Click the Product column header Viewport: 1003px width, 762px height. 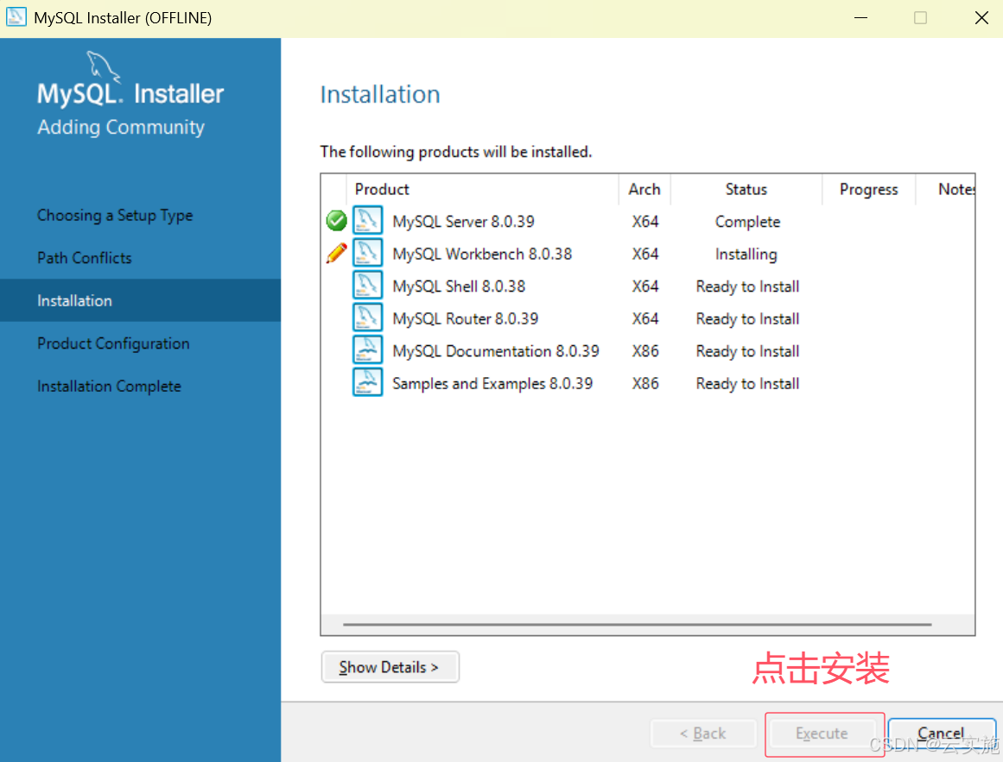click(382, 189)
